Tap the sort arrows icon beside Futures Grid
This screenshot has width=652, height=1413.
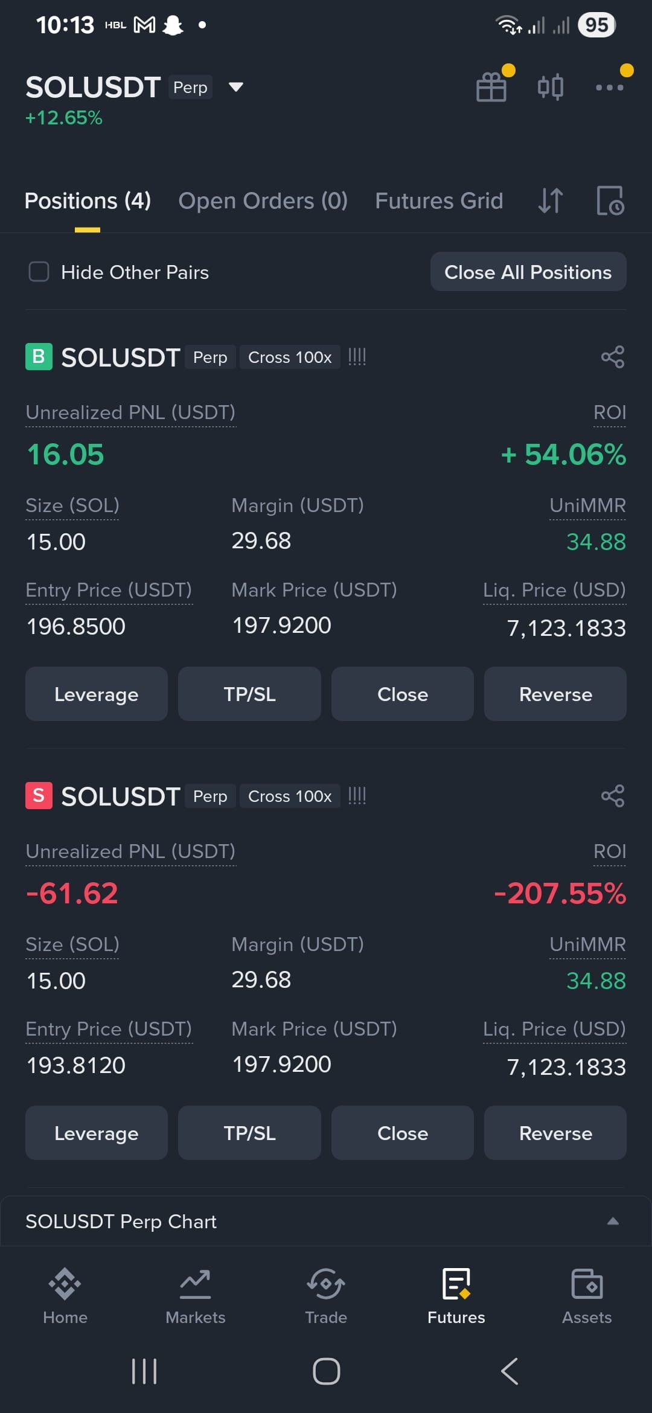pos(551,200)
